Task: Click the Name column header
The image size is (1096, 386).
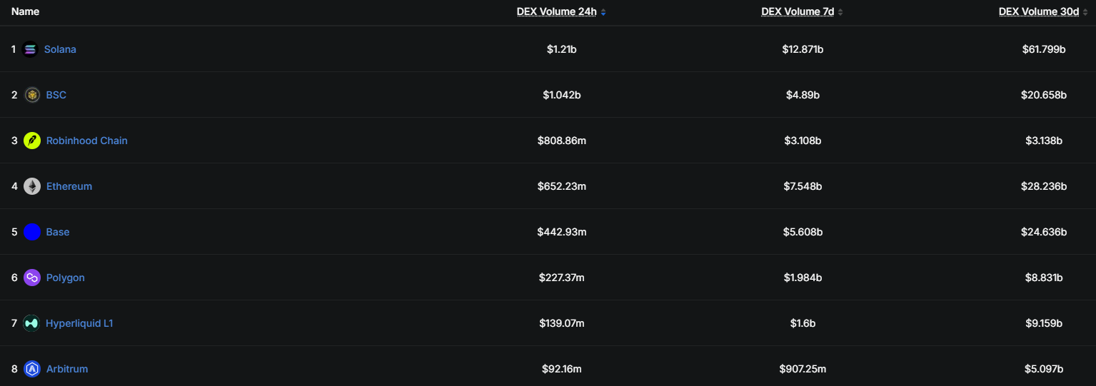Action: pyautogui.click(x=25, y=11)
